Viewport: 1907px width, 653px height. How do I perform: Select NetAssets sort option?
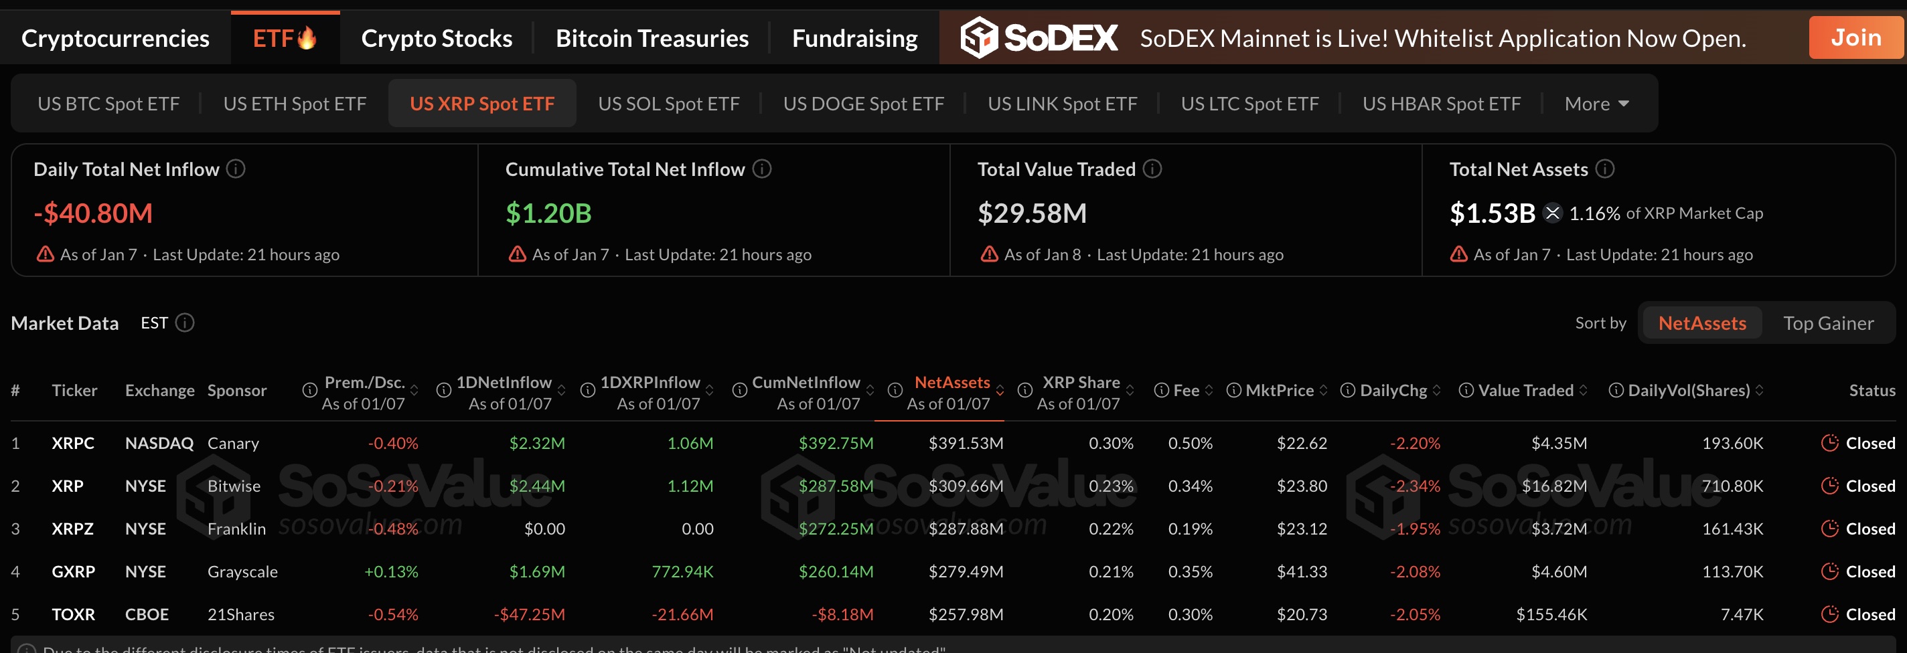point(1701,323)
